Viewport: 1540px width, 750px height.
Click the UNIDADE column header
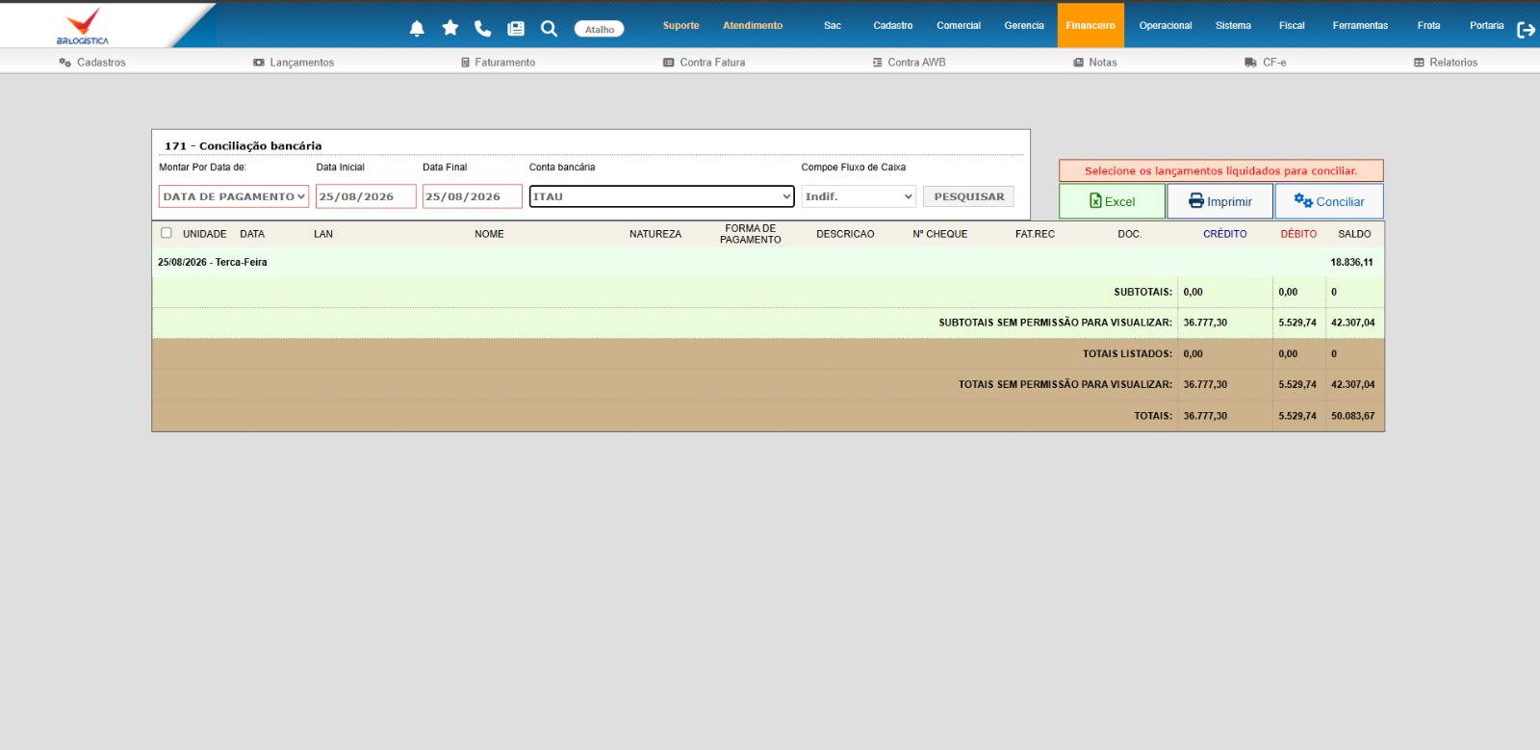pos(204,234)
